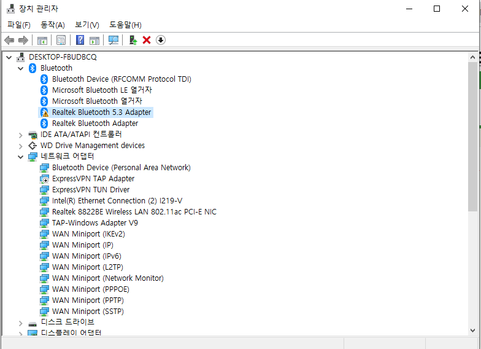Click the 네트워크 어댑터 category icon
This screenshot has height=349, width=481.
[33, 157]
